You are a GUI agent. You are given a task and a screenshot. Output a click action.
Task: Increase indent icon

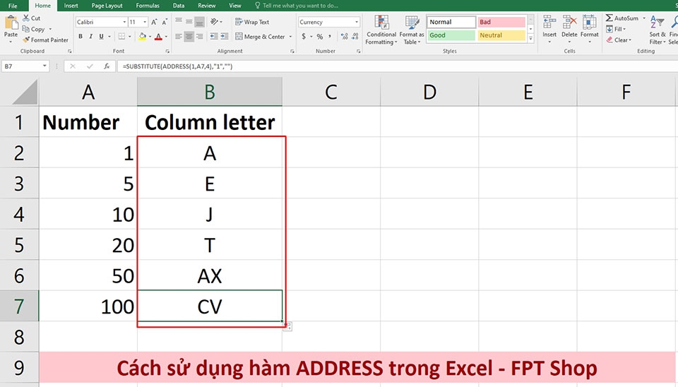[x=225, y=37]
